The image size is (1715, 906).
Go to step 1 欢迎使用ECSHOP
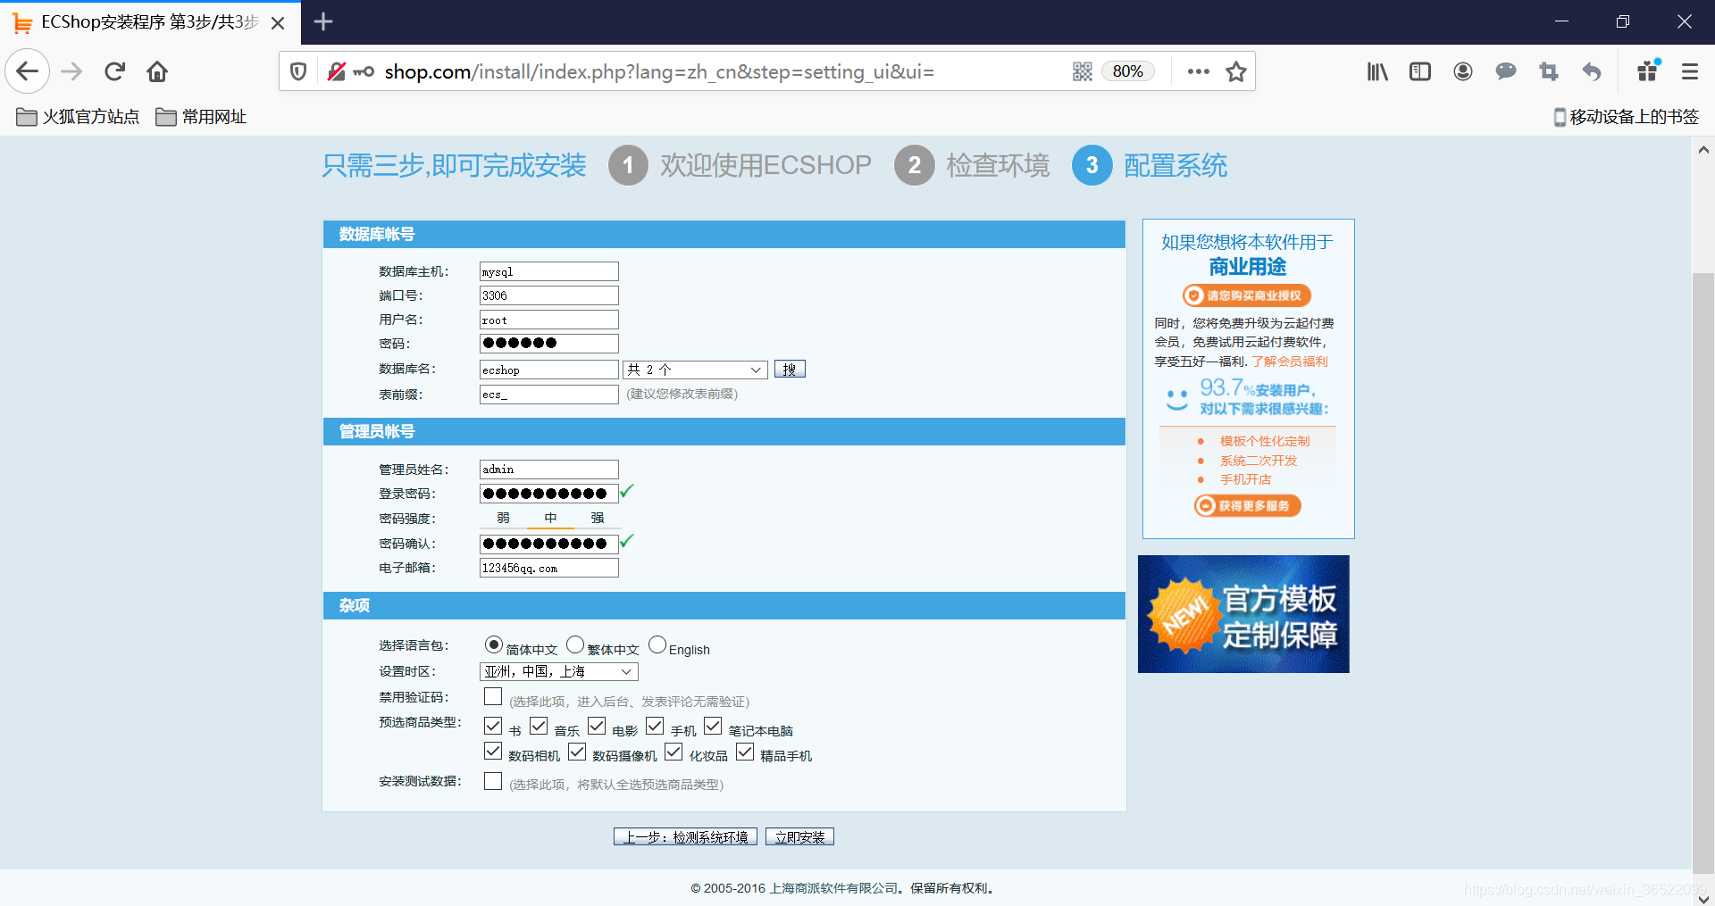point(740,165)
